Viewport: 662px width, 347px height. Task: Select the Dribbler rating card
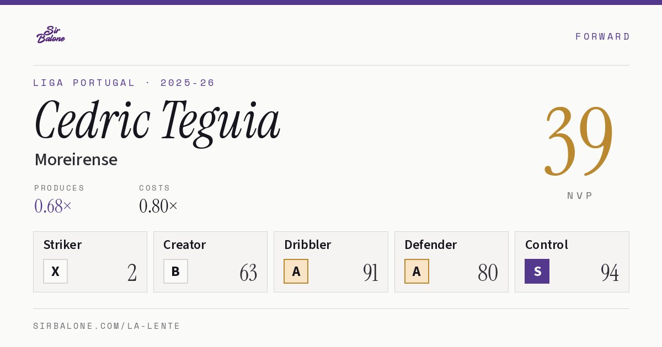pyautogui.click(x=331, y=262)
